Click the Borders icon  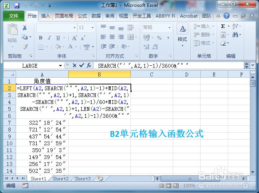tap(41, 47)
